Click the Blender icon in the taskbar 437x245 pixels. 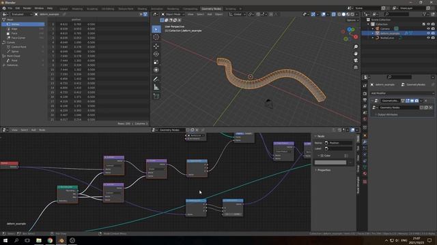[61, 240]
